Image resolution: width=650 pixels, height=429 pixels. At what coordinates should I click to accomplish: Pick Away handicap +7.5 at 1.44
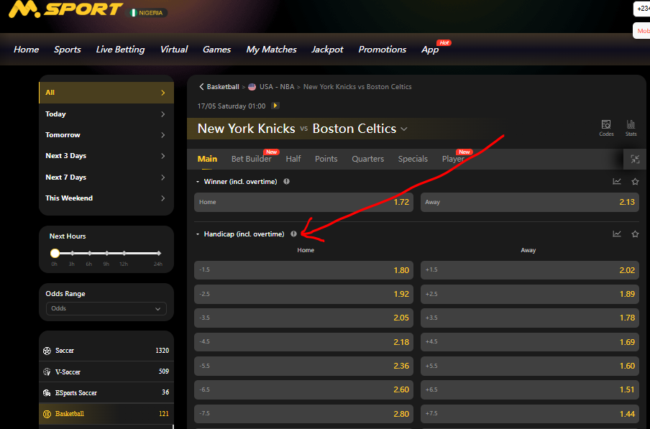click(x=529, y=414)
